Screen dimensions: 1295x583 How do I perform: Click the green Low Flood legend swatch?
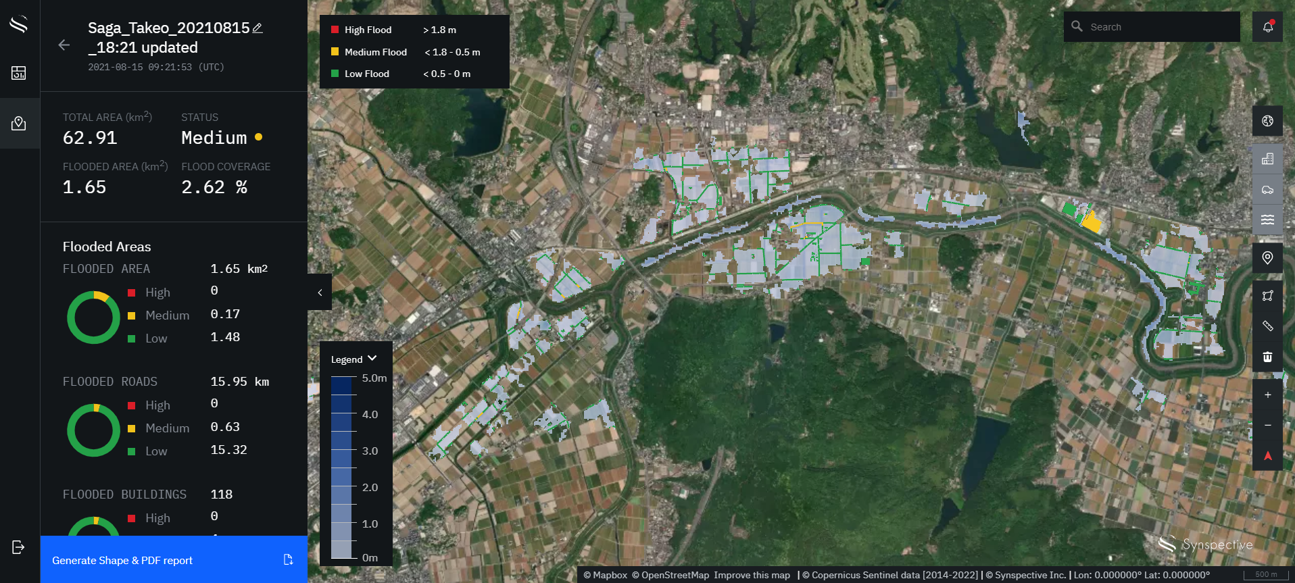tap(335, 73)
